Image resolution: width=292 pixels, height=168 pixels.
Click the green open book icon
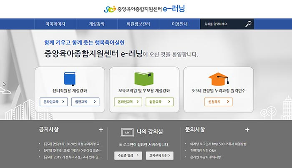pos(144,79)
